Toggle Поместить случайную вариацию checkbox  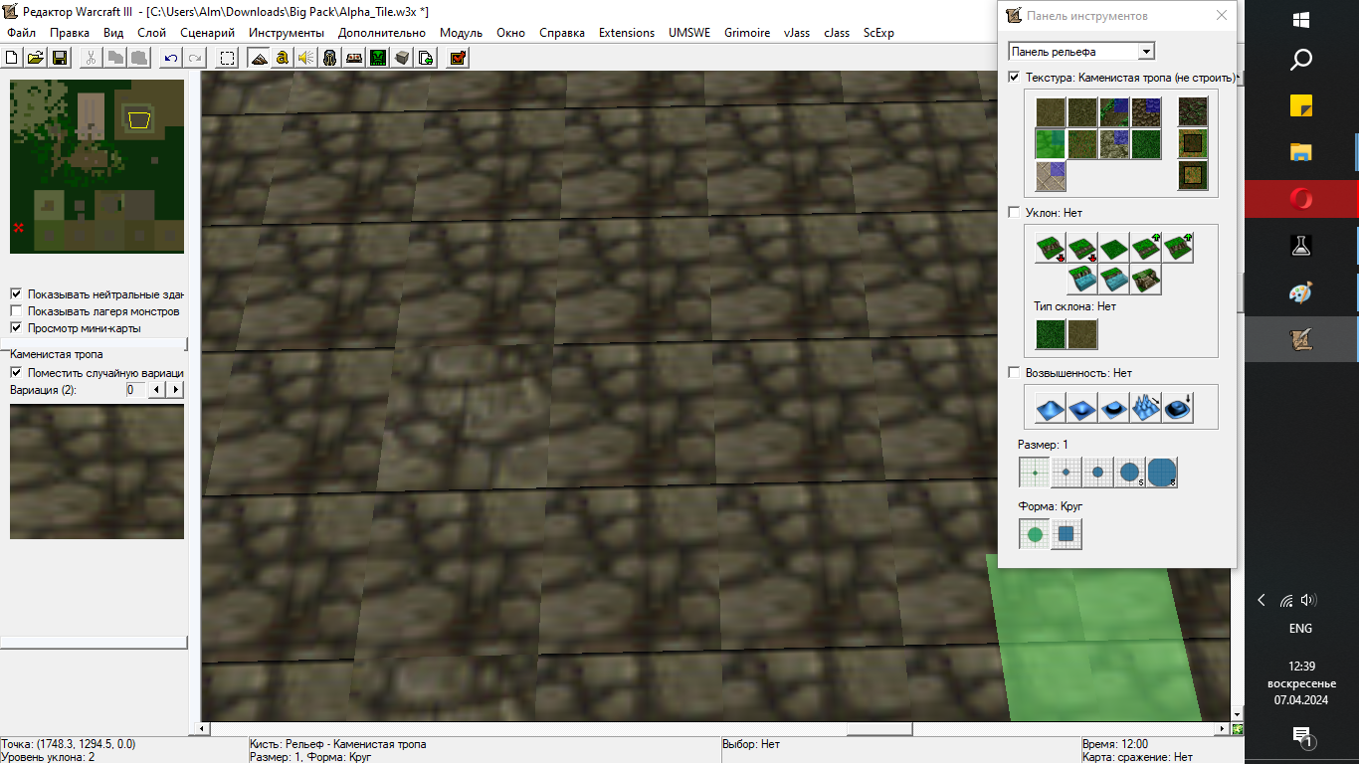[x=16, y=373]
